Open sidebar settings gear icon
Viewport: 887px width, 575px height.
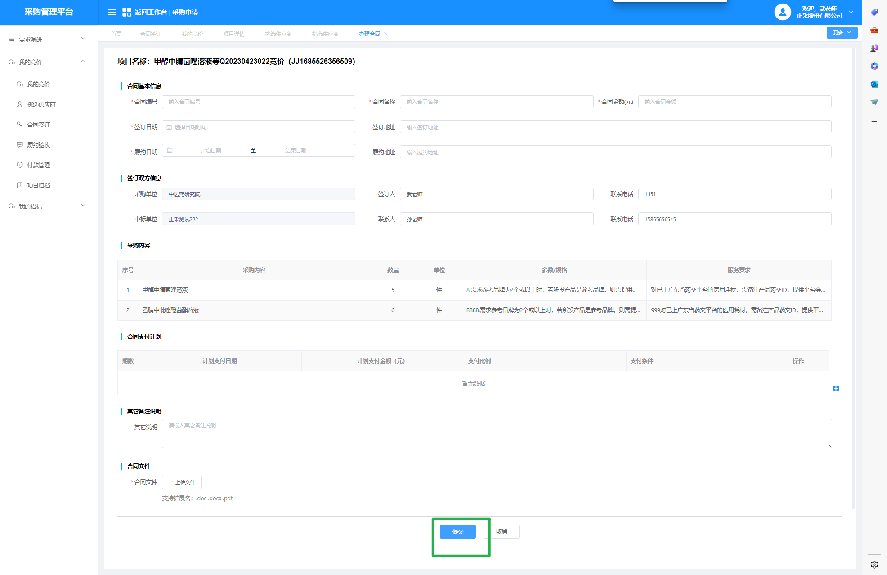(x=874, y=564)
